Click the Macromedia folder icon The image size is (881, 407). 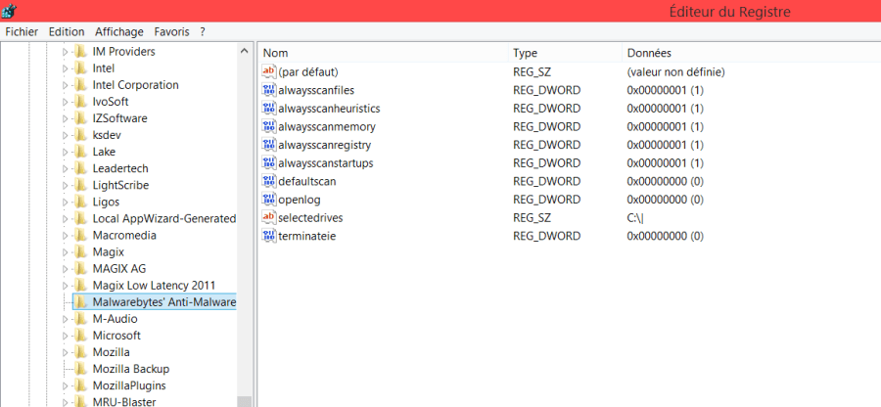(x=80, y=235)
